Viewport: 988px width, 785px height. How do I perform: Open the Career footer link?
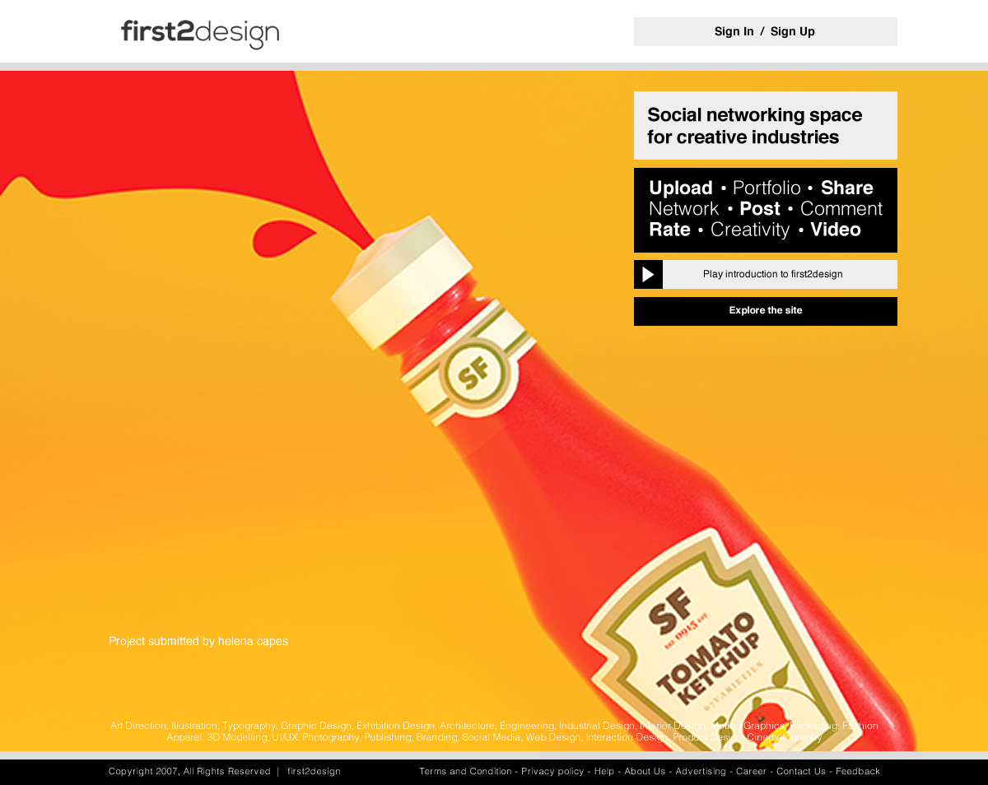click(751, 771)
